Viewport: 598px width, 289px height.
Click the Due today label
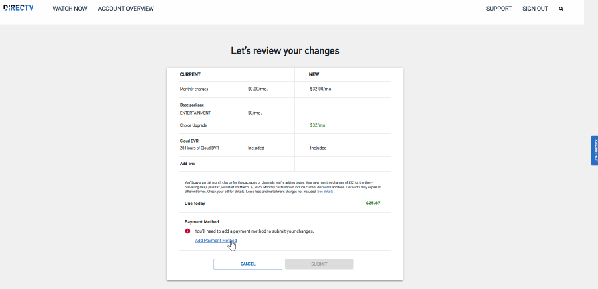point(195,203)
